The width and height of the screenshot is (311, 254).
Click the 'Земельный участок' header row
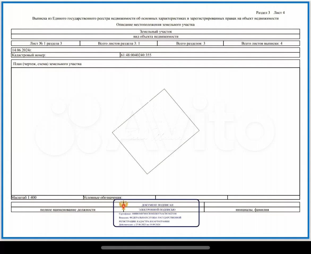tap(155, 31)
